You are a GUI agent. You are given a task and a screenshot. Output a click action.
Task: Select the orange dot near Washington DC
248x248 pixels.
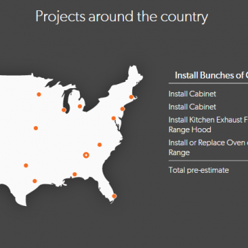coord(114,118)
